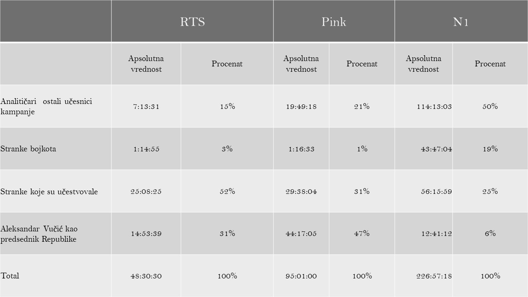Viewport: 528px width, 297px height.
Task: Click the 19% cell under N1
Action: pos(490,149)
